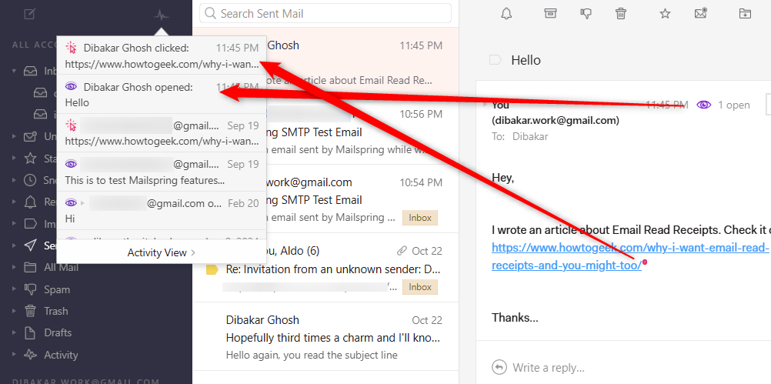Mark as spam with thumbs-down icon
771x384 pixels.
(x=586, y=14)
